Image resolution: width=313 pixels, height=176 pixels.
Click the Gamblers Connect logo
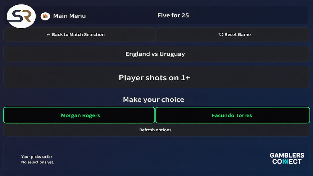tap(287, 158)
